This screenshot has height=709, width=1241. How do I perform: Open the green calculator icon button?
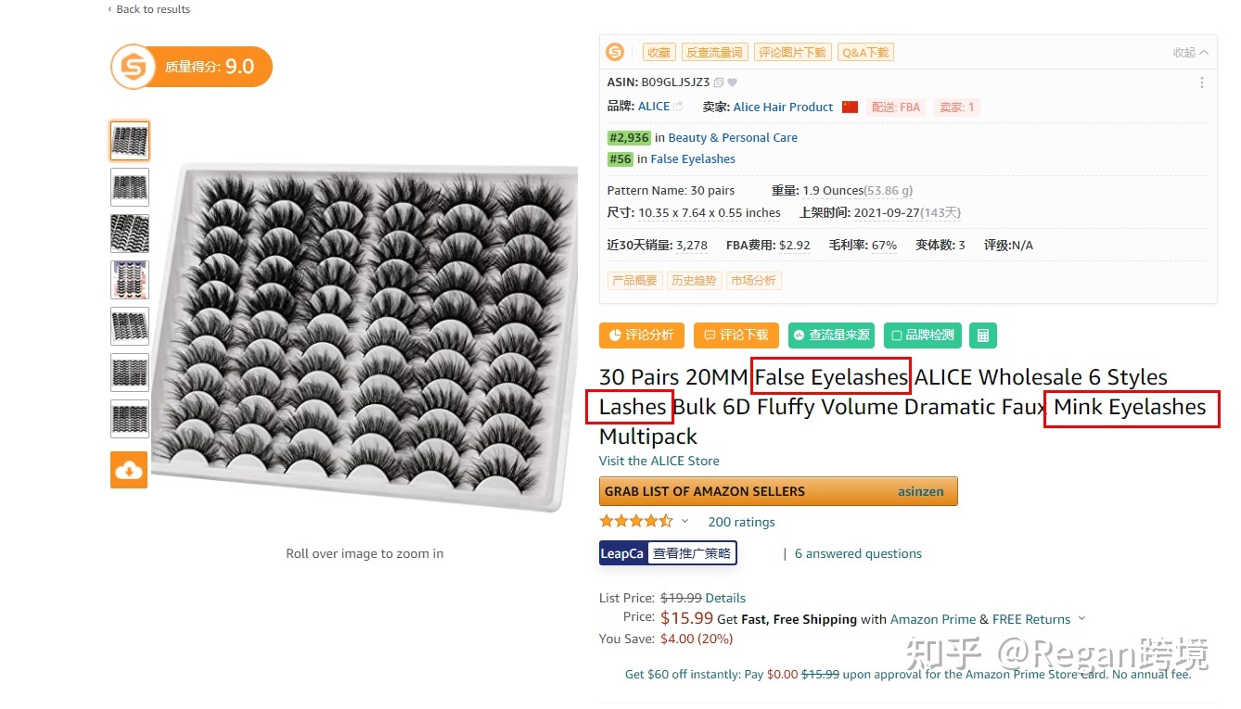coord(983,335)
